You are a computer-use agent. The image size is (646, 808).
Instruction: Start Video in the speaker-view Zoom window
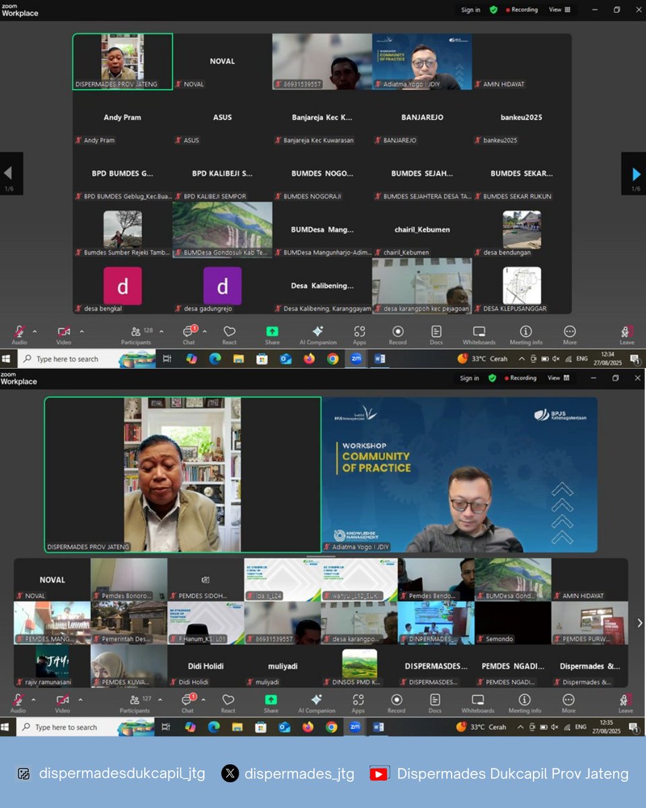click(63, 703)
